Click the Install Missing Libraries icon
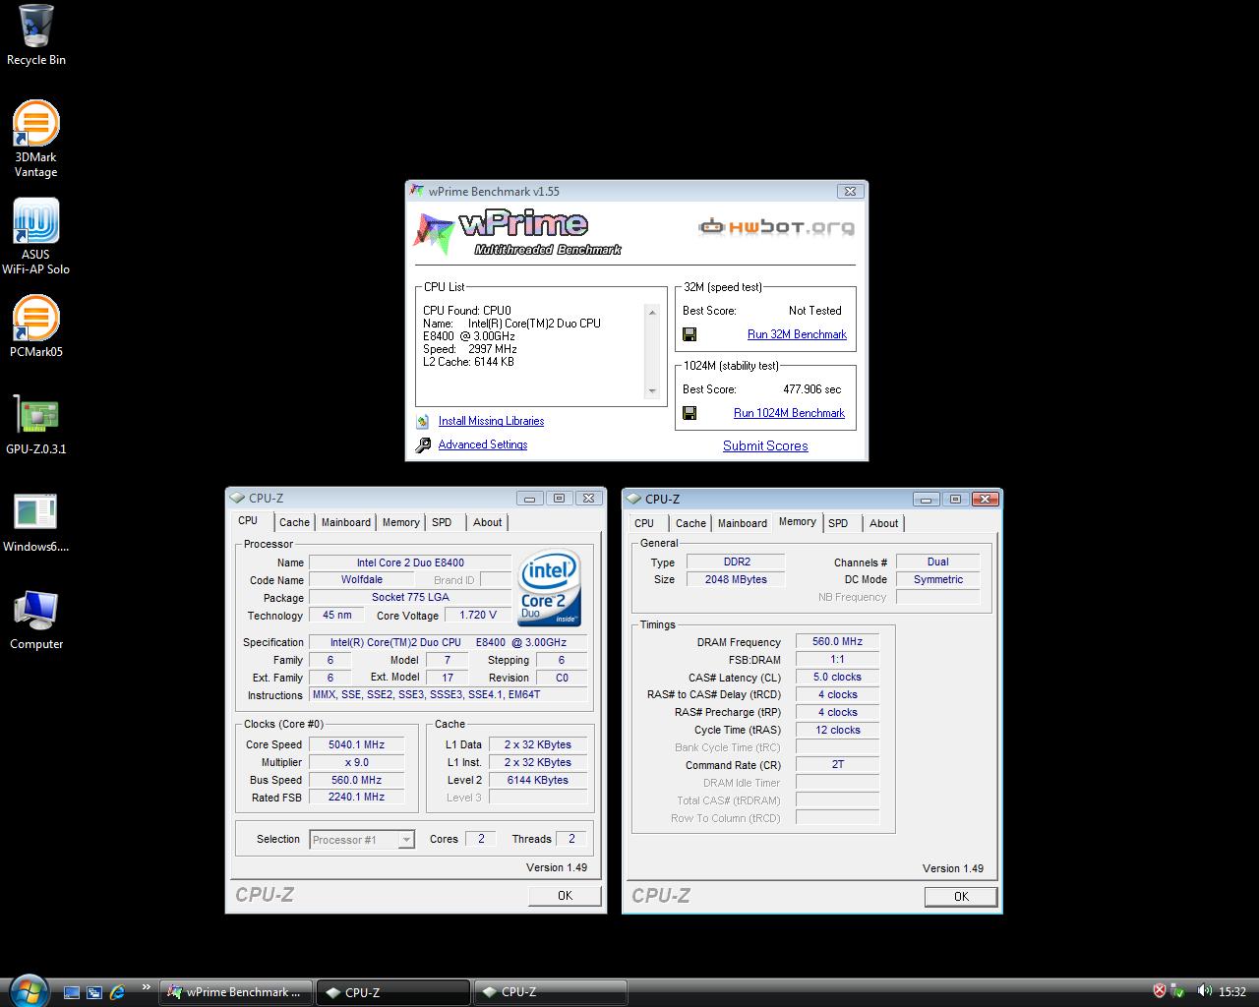Viewport: 1259px width, 1007px height. coord(423,421)
